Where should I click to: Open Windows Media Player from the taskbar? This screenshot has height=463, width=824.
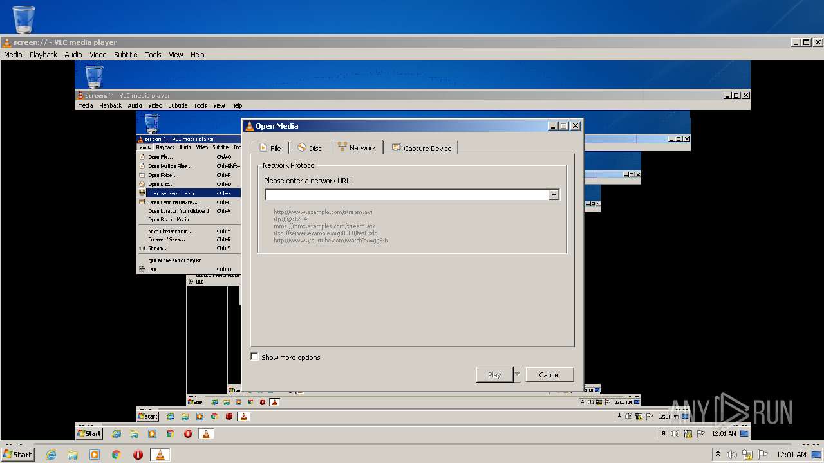tap(95, 455)
